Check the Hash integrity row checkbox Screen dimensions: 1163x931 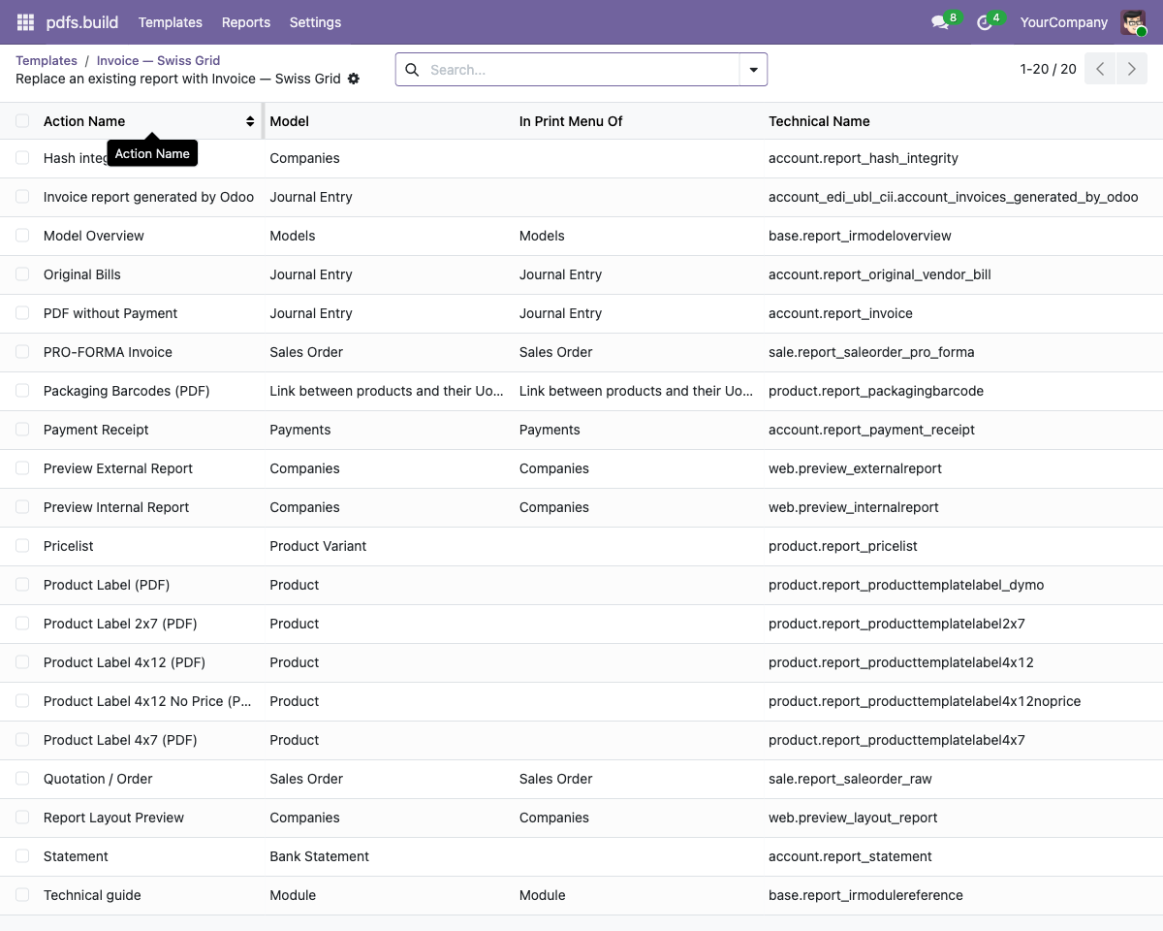tap(22, 158)
